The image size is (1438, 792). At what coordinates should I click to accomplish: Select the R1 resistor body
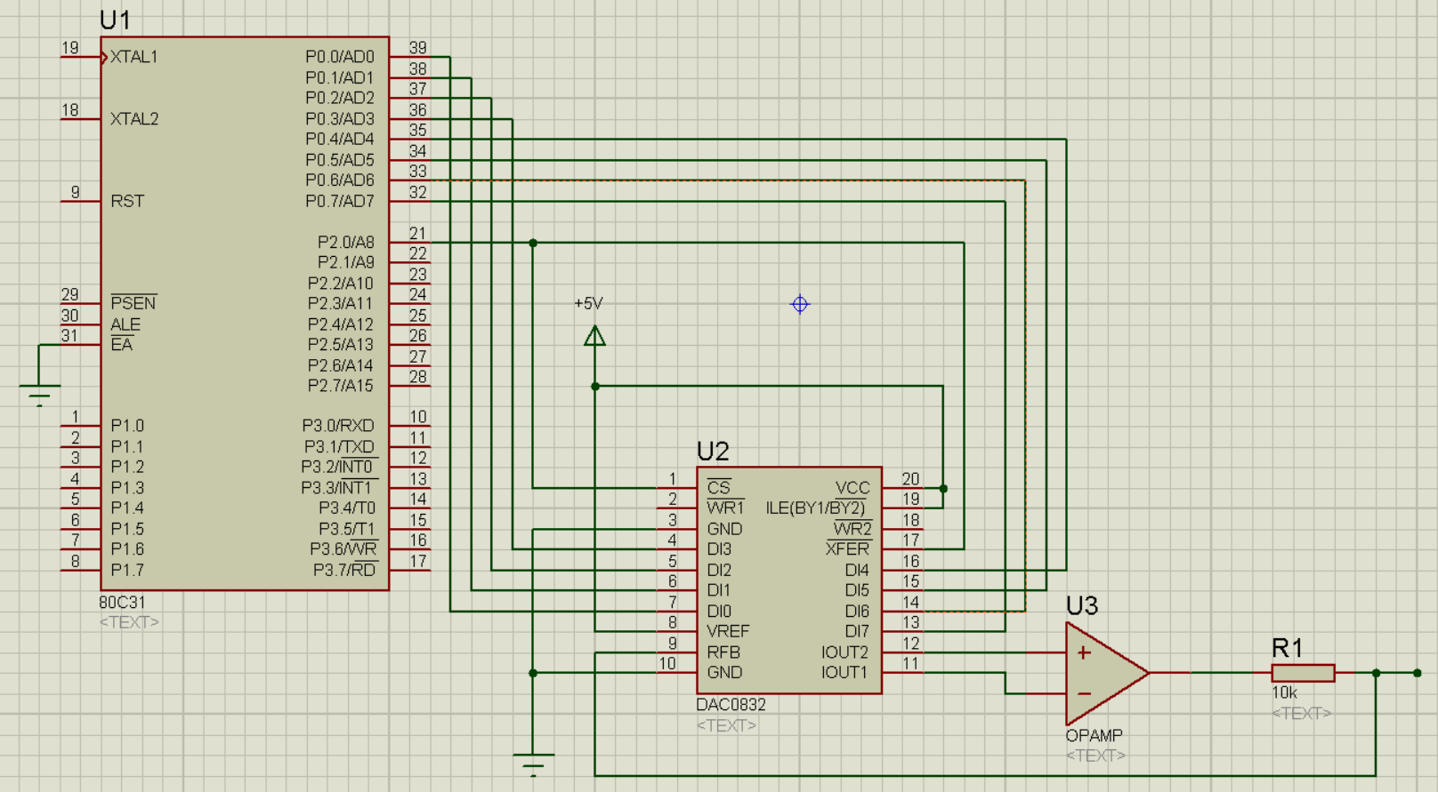[1303, 673]
